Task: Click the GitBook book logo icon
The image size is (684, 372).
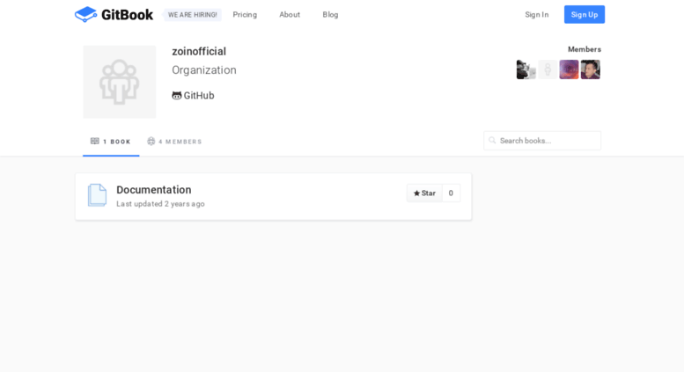Action: pyautogui.click(x=86, y=14)
